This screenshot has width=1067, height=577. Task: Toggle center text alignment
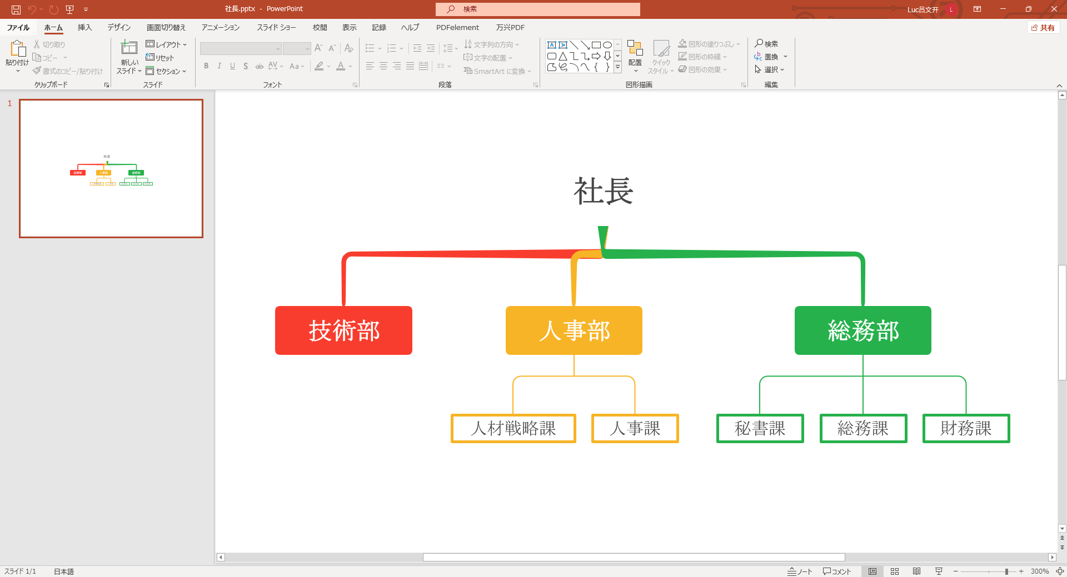[x=383, y=66]
